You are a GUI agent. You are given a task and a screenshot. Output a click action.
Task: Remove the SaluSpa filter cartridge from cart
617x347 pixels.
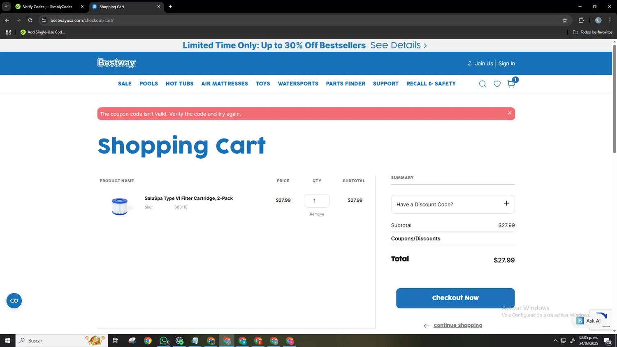(x=317, y=214)
